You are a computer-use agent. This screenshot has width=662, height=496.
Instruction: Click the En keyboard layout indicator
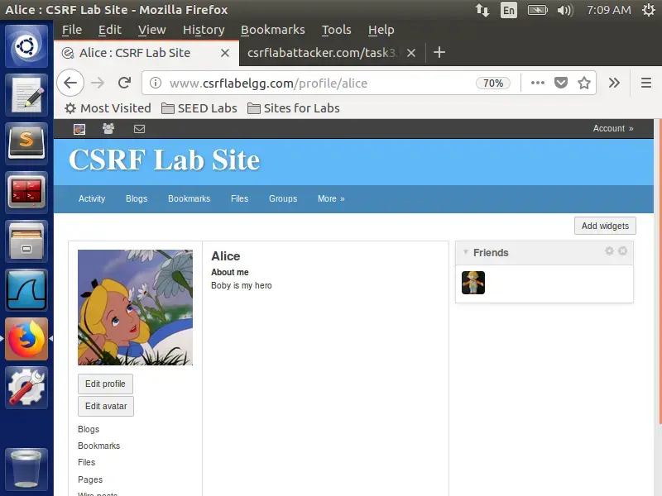pyautogui.click(x=509, y=10)
